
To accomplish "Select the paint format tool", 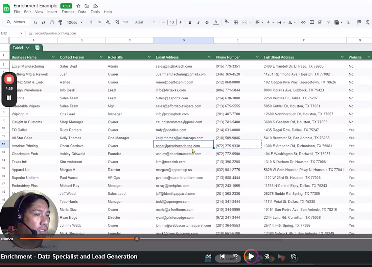I will (60, 22).
